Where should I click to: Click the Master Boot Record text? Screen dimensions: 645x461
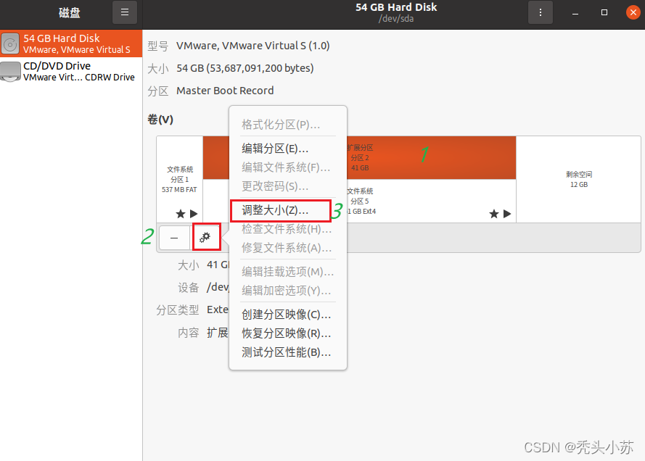click(x=225, y=91)
